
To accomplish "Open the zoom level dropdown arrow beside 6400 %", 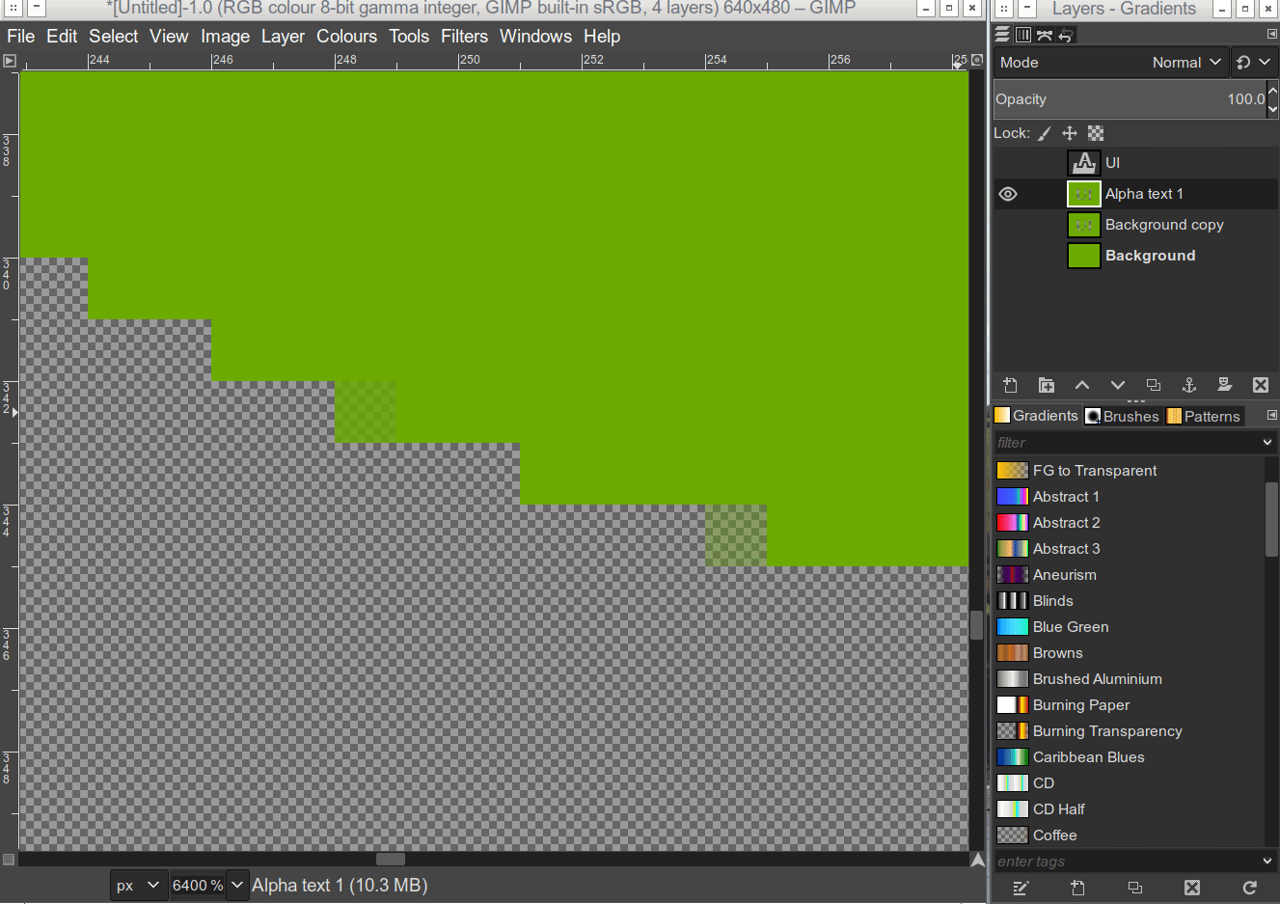I will (237, 886).
